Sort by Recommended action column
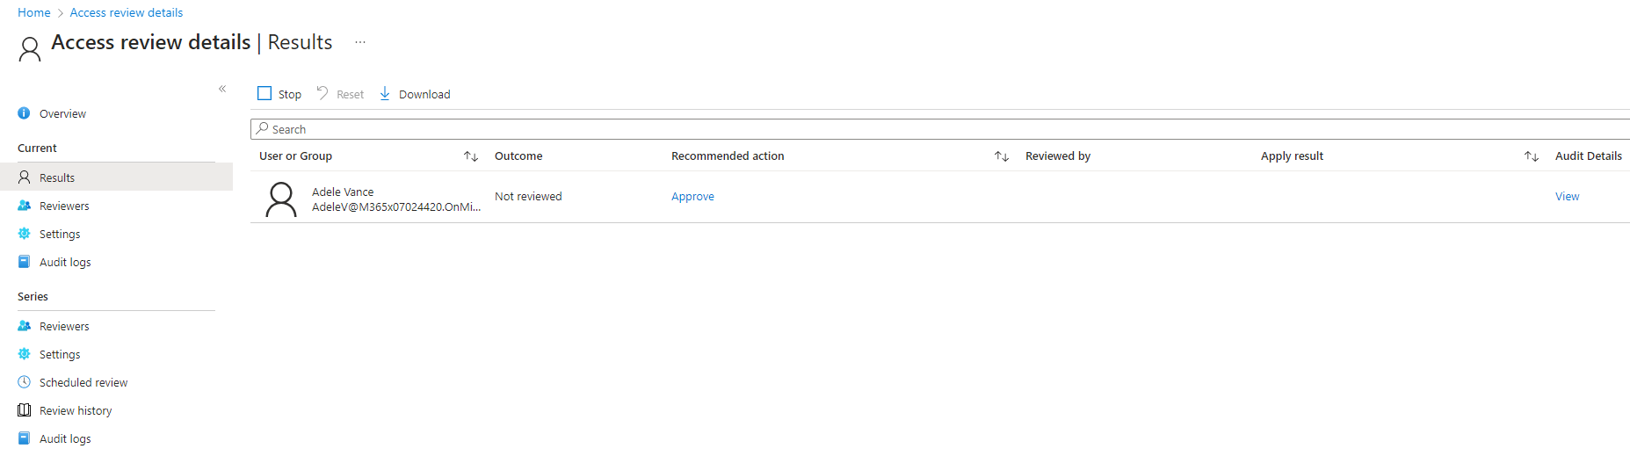 (x=1002, y=156)
